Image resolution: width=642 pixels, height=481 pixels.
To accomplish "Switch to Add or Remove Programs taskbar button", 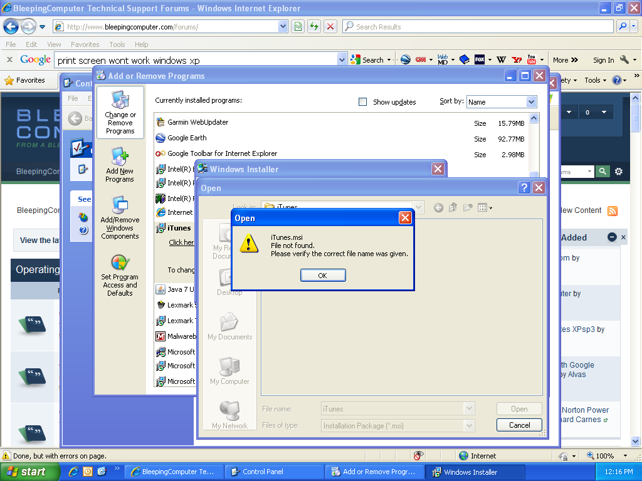I will [375, 472].
